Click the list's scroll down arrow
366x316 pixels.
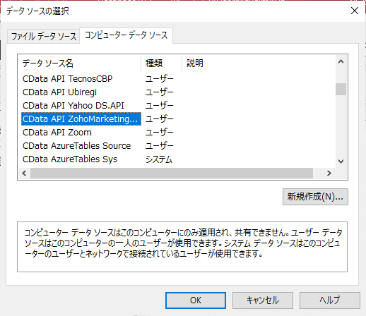point(341,162)
